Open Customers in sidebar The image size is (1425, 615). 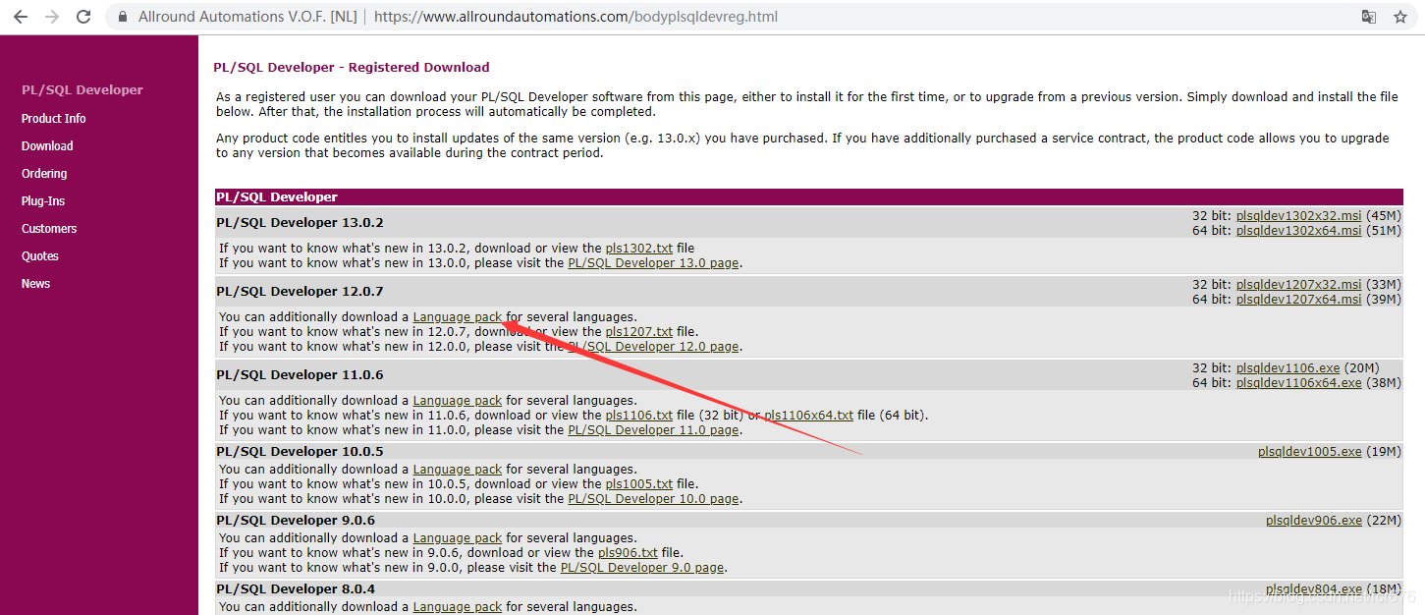49,229
